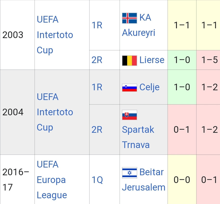Open the Spartak Trnava link
This screenshot has height=204, width=220.
[x=138, y=137]
